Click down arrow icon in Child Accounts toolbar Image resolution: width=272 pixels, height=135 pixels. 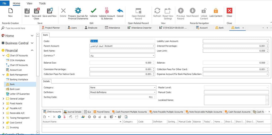(x=95, y=117)
